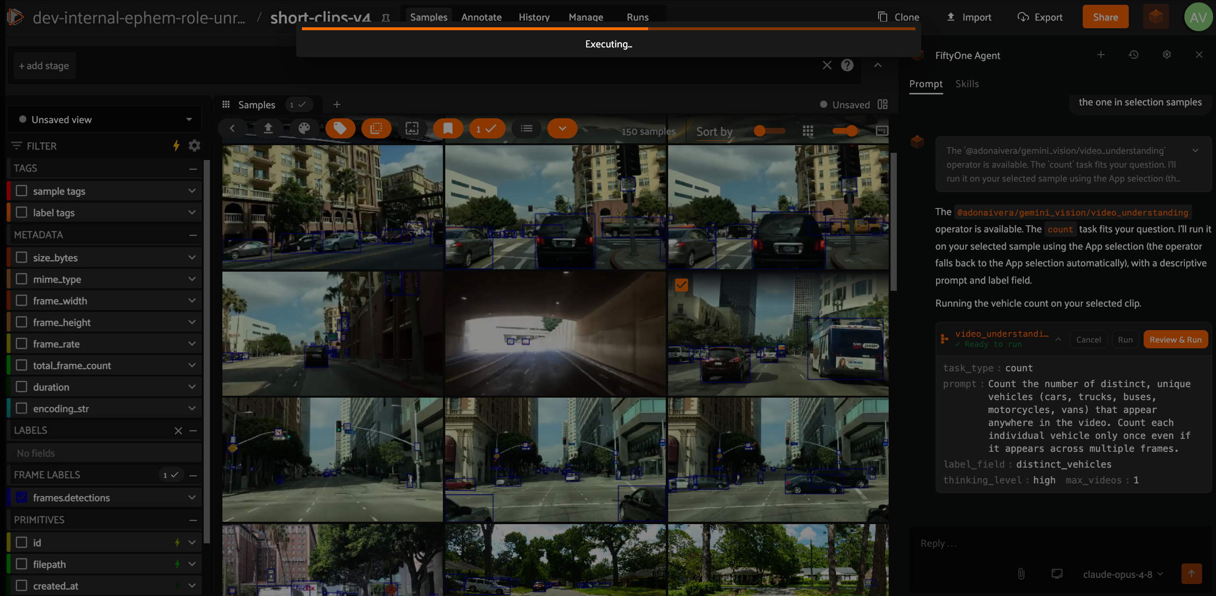Click the grid density icon next to Sort by
The image size is (1216, 596).
[x=808, y=131]
